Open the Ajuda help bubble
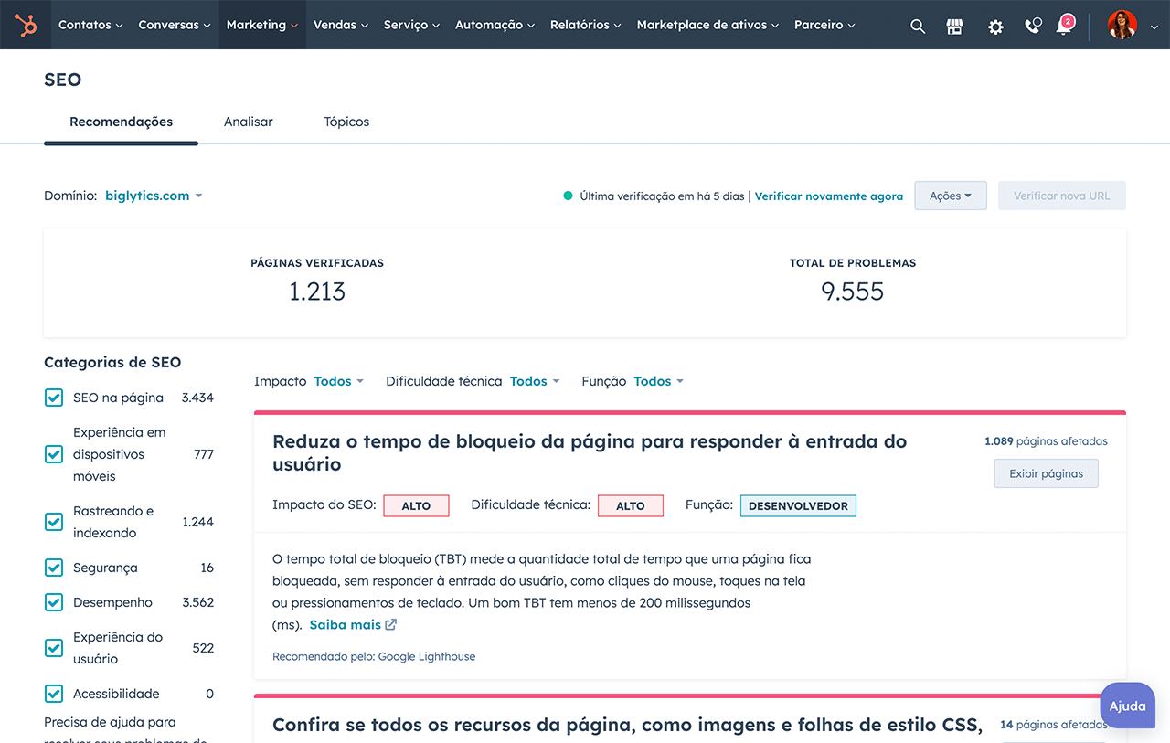The width and height of the screenshot is (1170, 743). (x=1127, y=705)
